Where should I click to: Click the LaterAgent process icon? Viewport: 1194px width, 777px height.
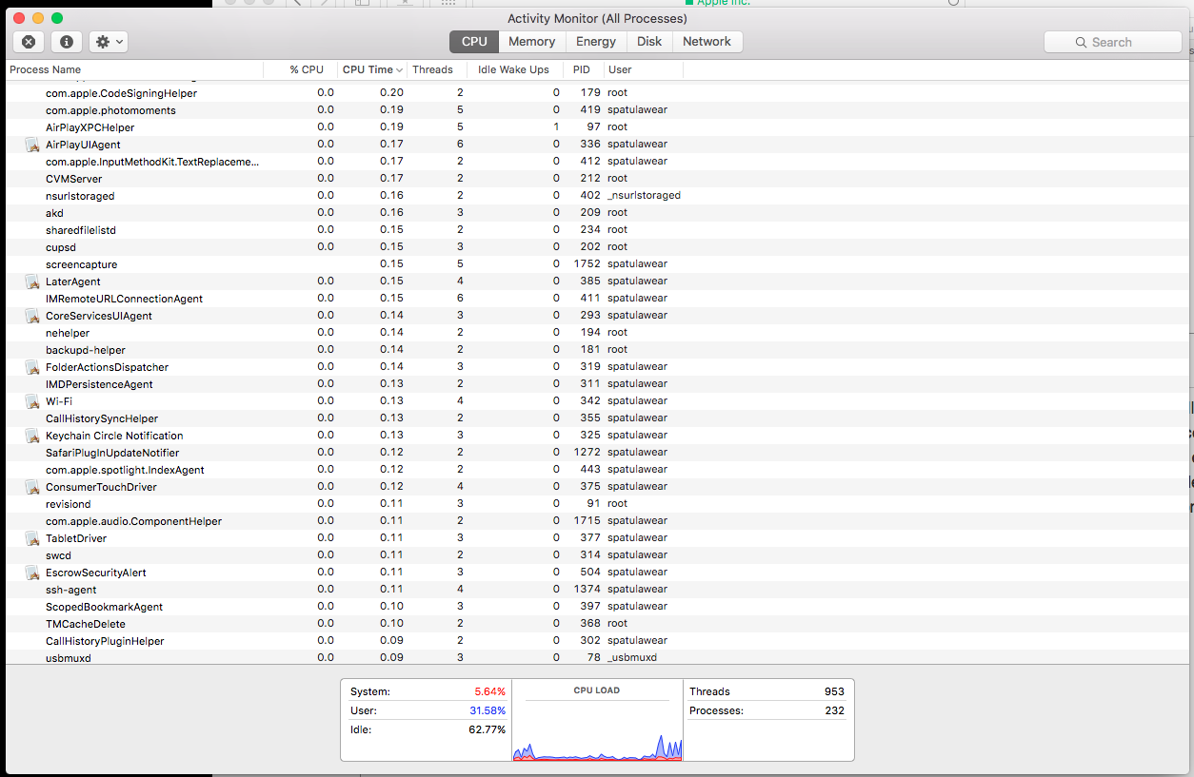click(32, 282)
